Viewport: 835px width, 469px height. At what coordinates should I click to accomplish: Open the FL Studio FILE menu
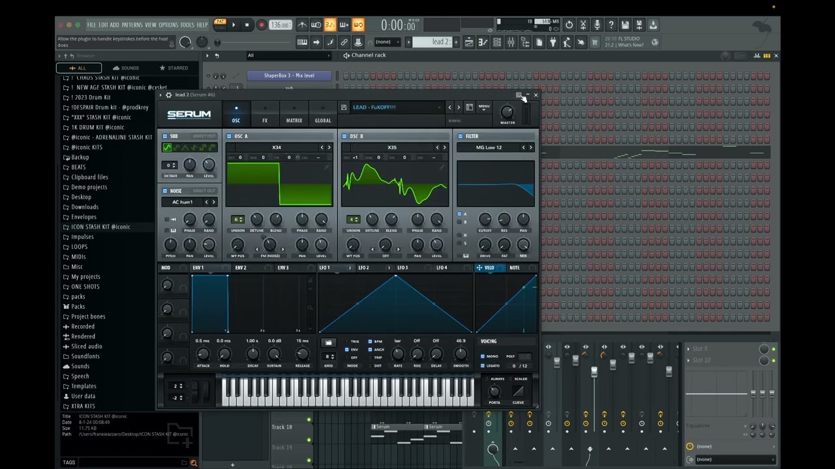91,25
